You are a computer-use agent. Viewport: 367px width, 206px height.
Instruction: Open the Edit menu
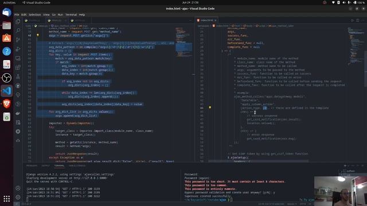pyautogui.click(x=24, y=14)
